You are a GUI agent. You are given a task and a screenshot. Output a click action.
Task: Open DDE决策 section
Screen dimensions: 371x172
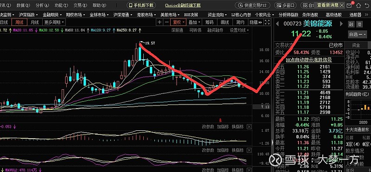point(191,15)
